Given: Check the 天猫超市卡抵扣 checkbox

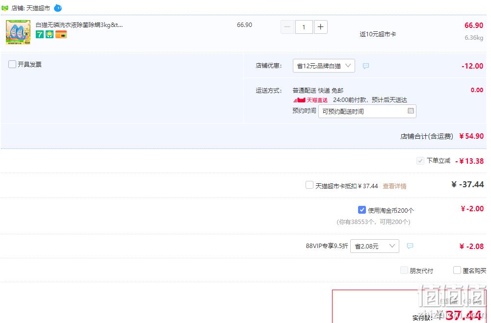Looking at the screenshot, I should 310,185.
